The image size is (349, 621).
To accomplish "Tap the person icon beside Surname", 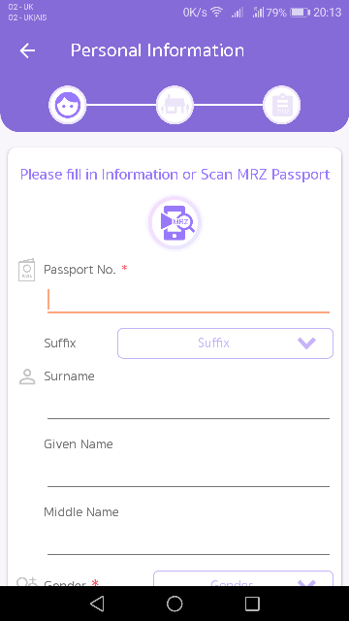I will [x=27, y=376].
